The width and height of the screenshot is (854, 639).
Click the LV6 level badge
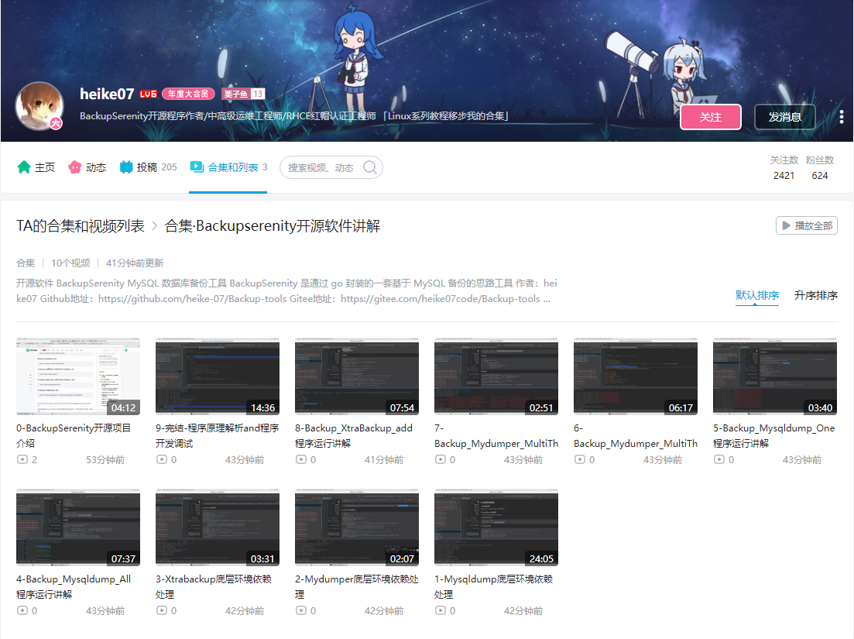coord(148,94)
